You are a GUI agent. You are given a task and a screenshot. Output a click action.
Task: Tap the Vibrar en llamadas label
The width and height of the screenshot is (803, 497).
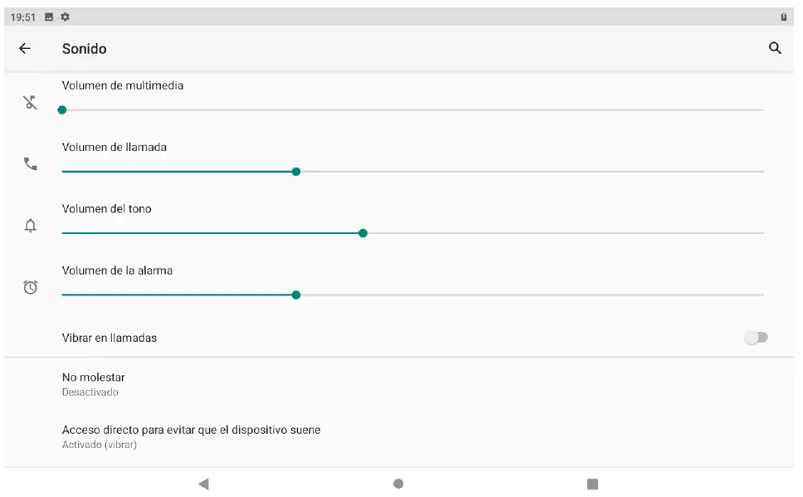click(x=109, y=338)
